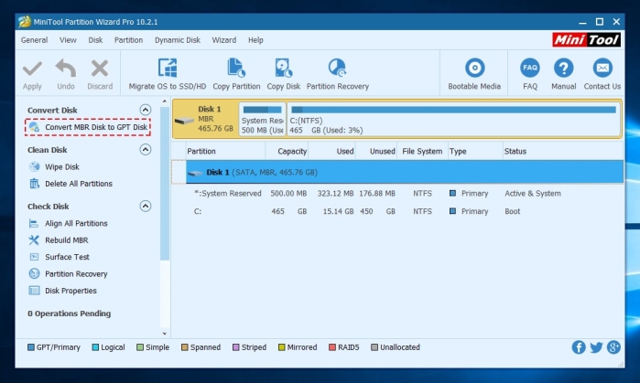Sort by the Partition column header
640x383 pixels.
(225, 151)
